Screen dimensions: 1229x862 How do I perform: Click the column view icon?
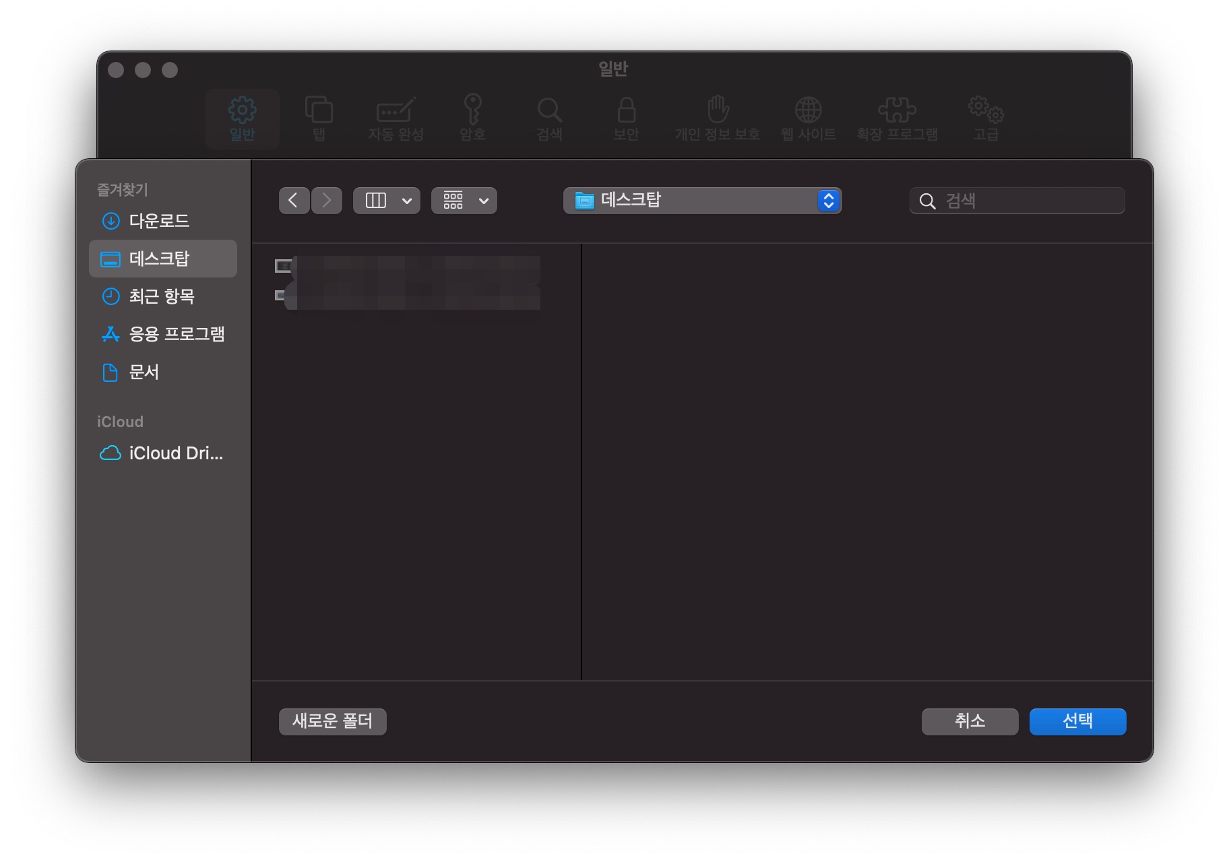click(x=375, y=201)
